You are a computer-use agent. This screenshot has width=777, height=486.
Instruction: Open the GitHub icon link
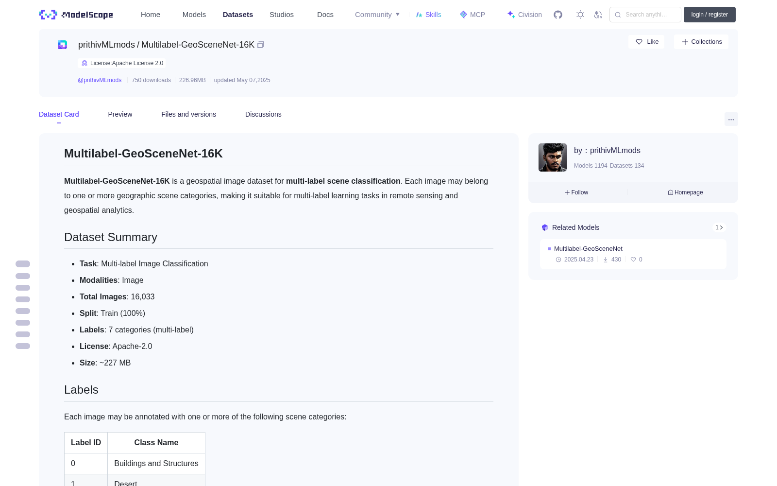pos(558,15)
